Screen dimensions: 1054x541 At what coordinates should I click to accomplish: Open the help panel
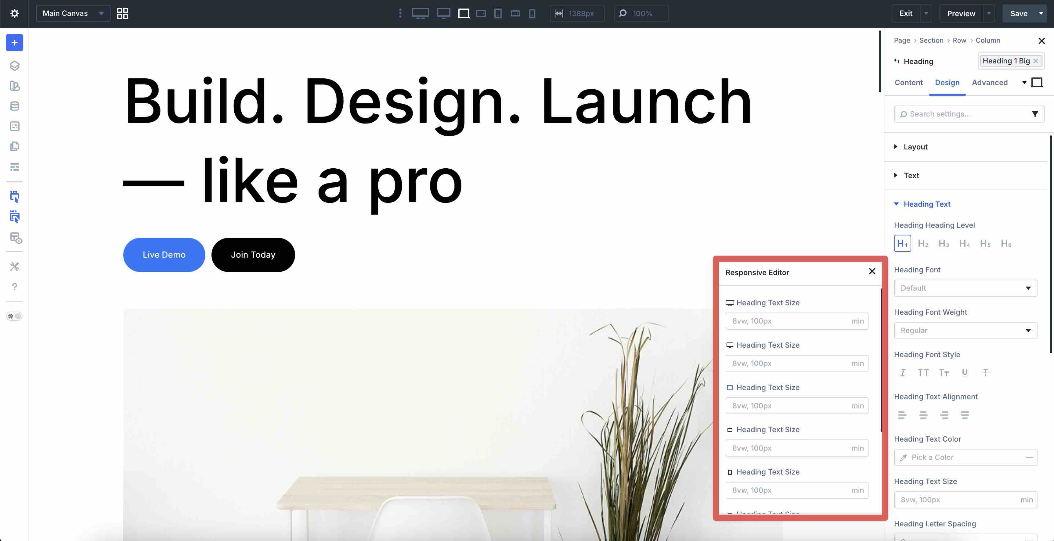[14, 287]
